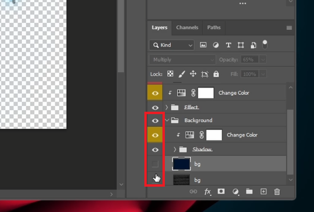314x212 pixels.
Task: Click the top Change Color adjustment icon
Action: click(x=182, y=93)
